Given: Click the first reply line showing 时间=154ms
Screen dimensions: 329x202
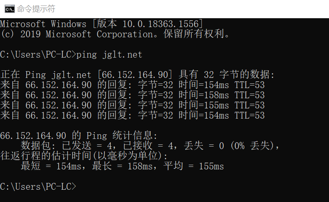Looking at the screenshot, I should click(x=132, y=85).
